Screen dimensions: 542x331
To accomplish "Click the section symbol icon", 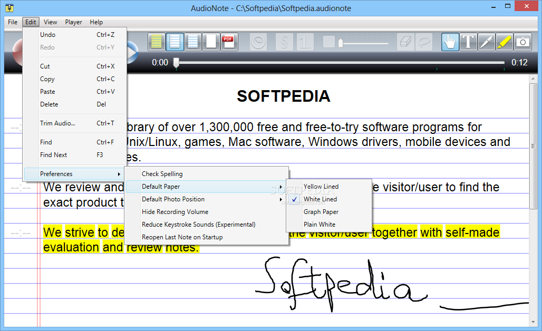I will point(284,42).
